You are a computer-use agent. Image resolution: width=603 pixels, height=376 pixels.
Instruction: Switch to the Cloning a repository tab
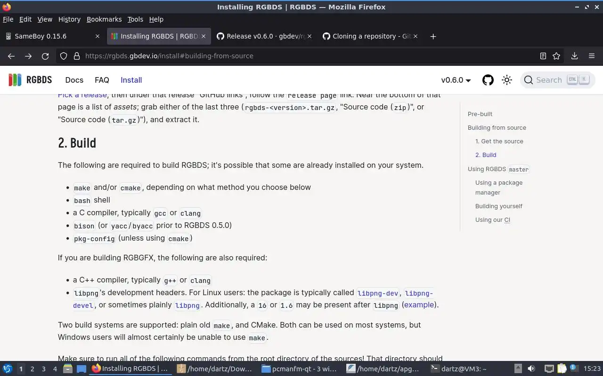[x=370, y=36]
